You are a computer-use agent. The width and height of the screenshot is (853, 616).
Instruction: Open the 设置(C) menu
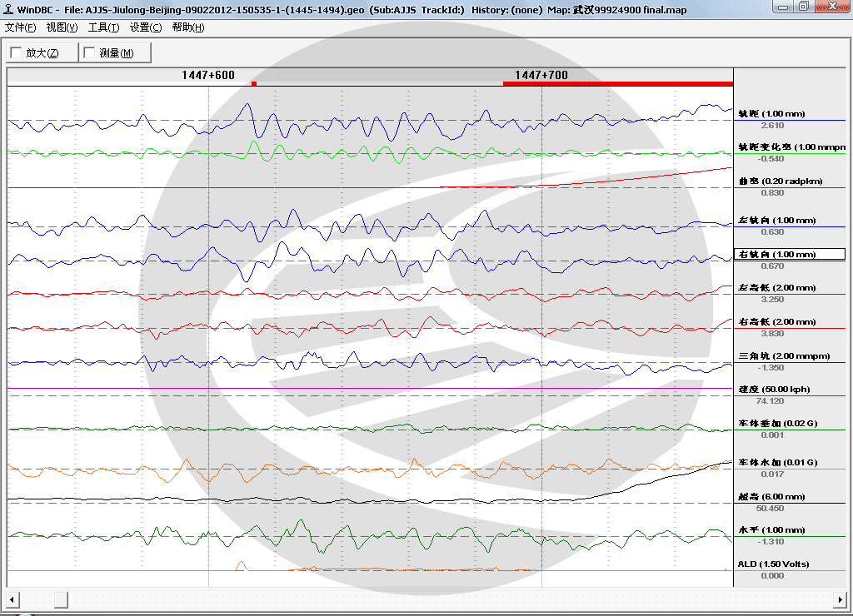[146, 27]
